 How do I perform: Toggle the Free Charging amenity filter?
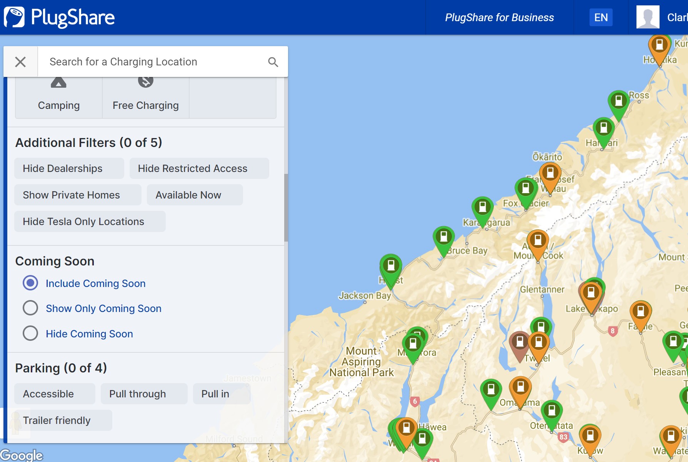point(146,97)
